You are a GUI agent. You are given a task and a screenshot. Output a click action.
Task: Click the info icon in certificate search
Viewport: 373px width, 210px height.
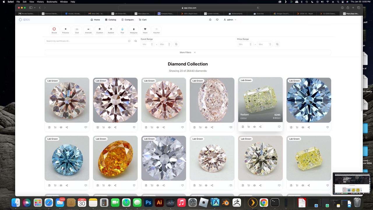point(129,41)
